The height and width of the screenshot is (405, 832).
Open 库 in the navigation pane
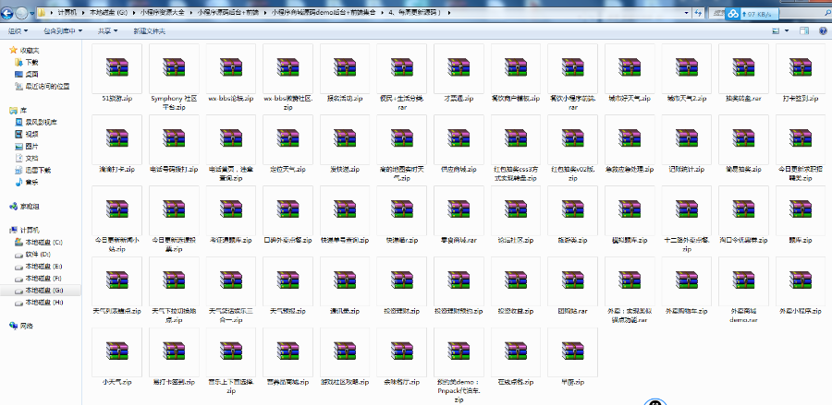[x=23, y=110]
